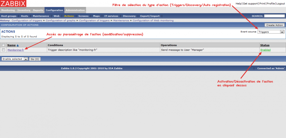The image size is (286, 138).
Task: Switch to the Inventory tab
Action: 24,10
